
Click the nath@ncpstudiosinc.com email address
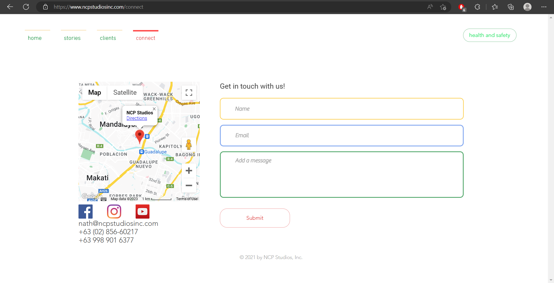click(118, 224)
